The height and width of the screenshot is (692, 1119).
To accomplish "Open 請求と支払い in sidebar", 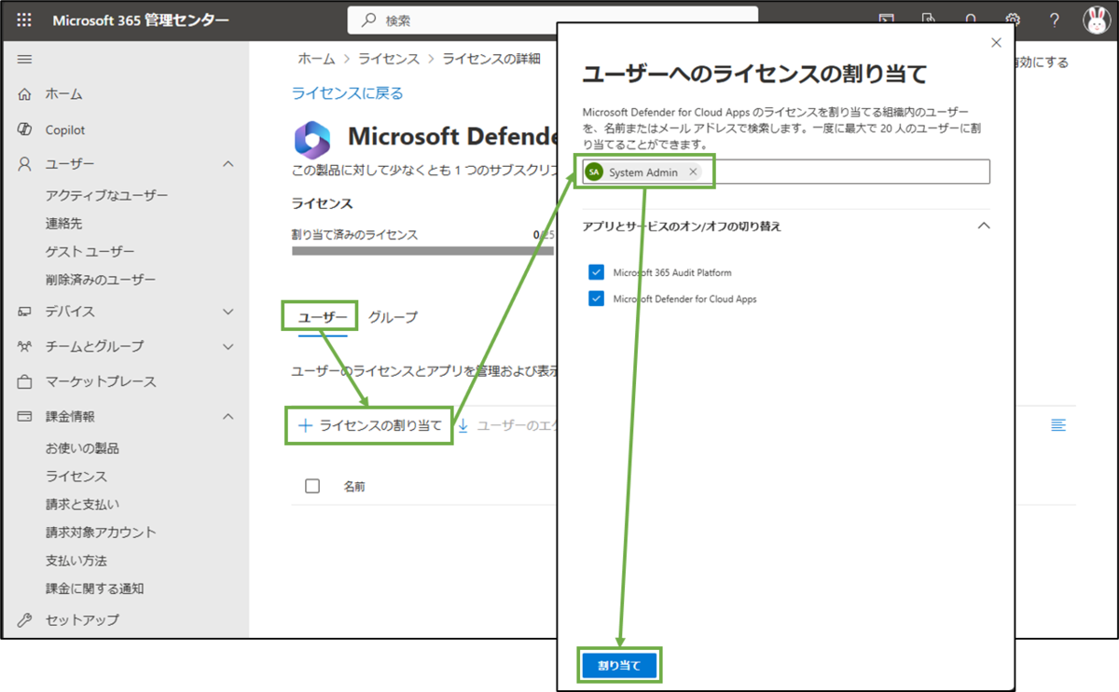I will [x=82, y=505].
